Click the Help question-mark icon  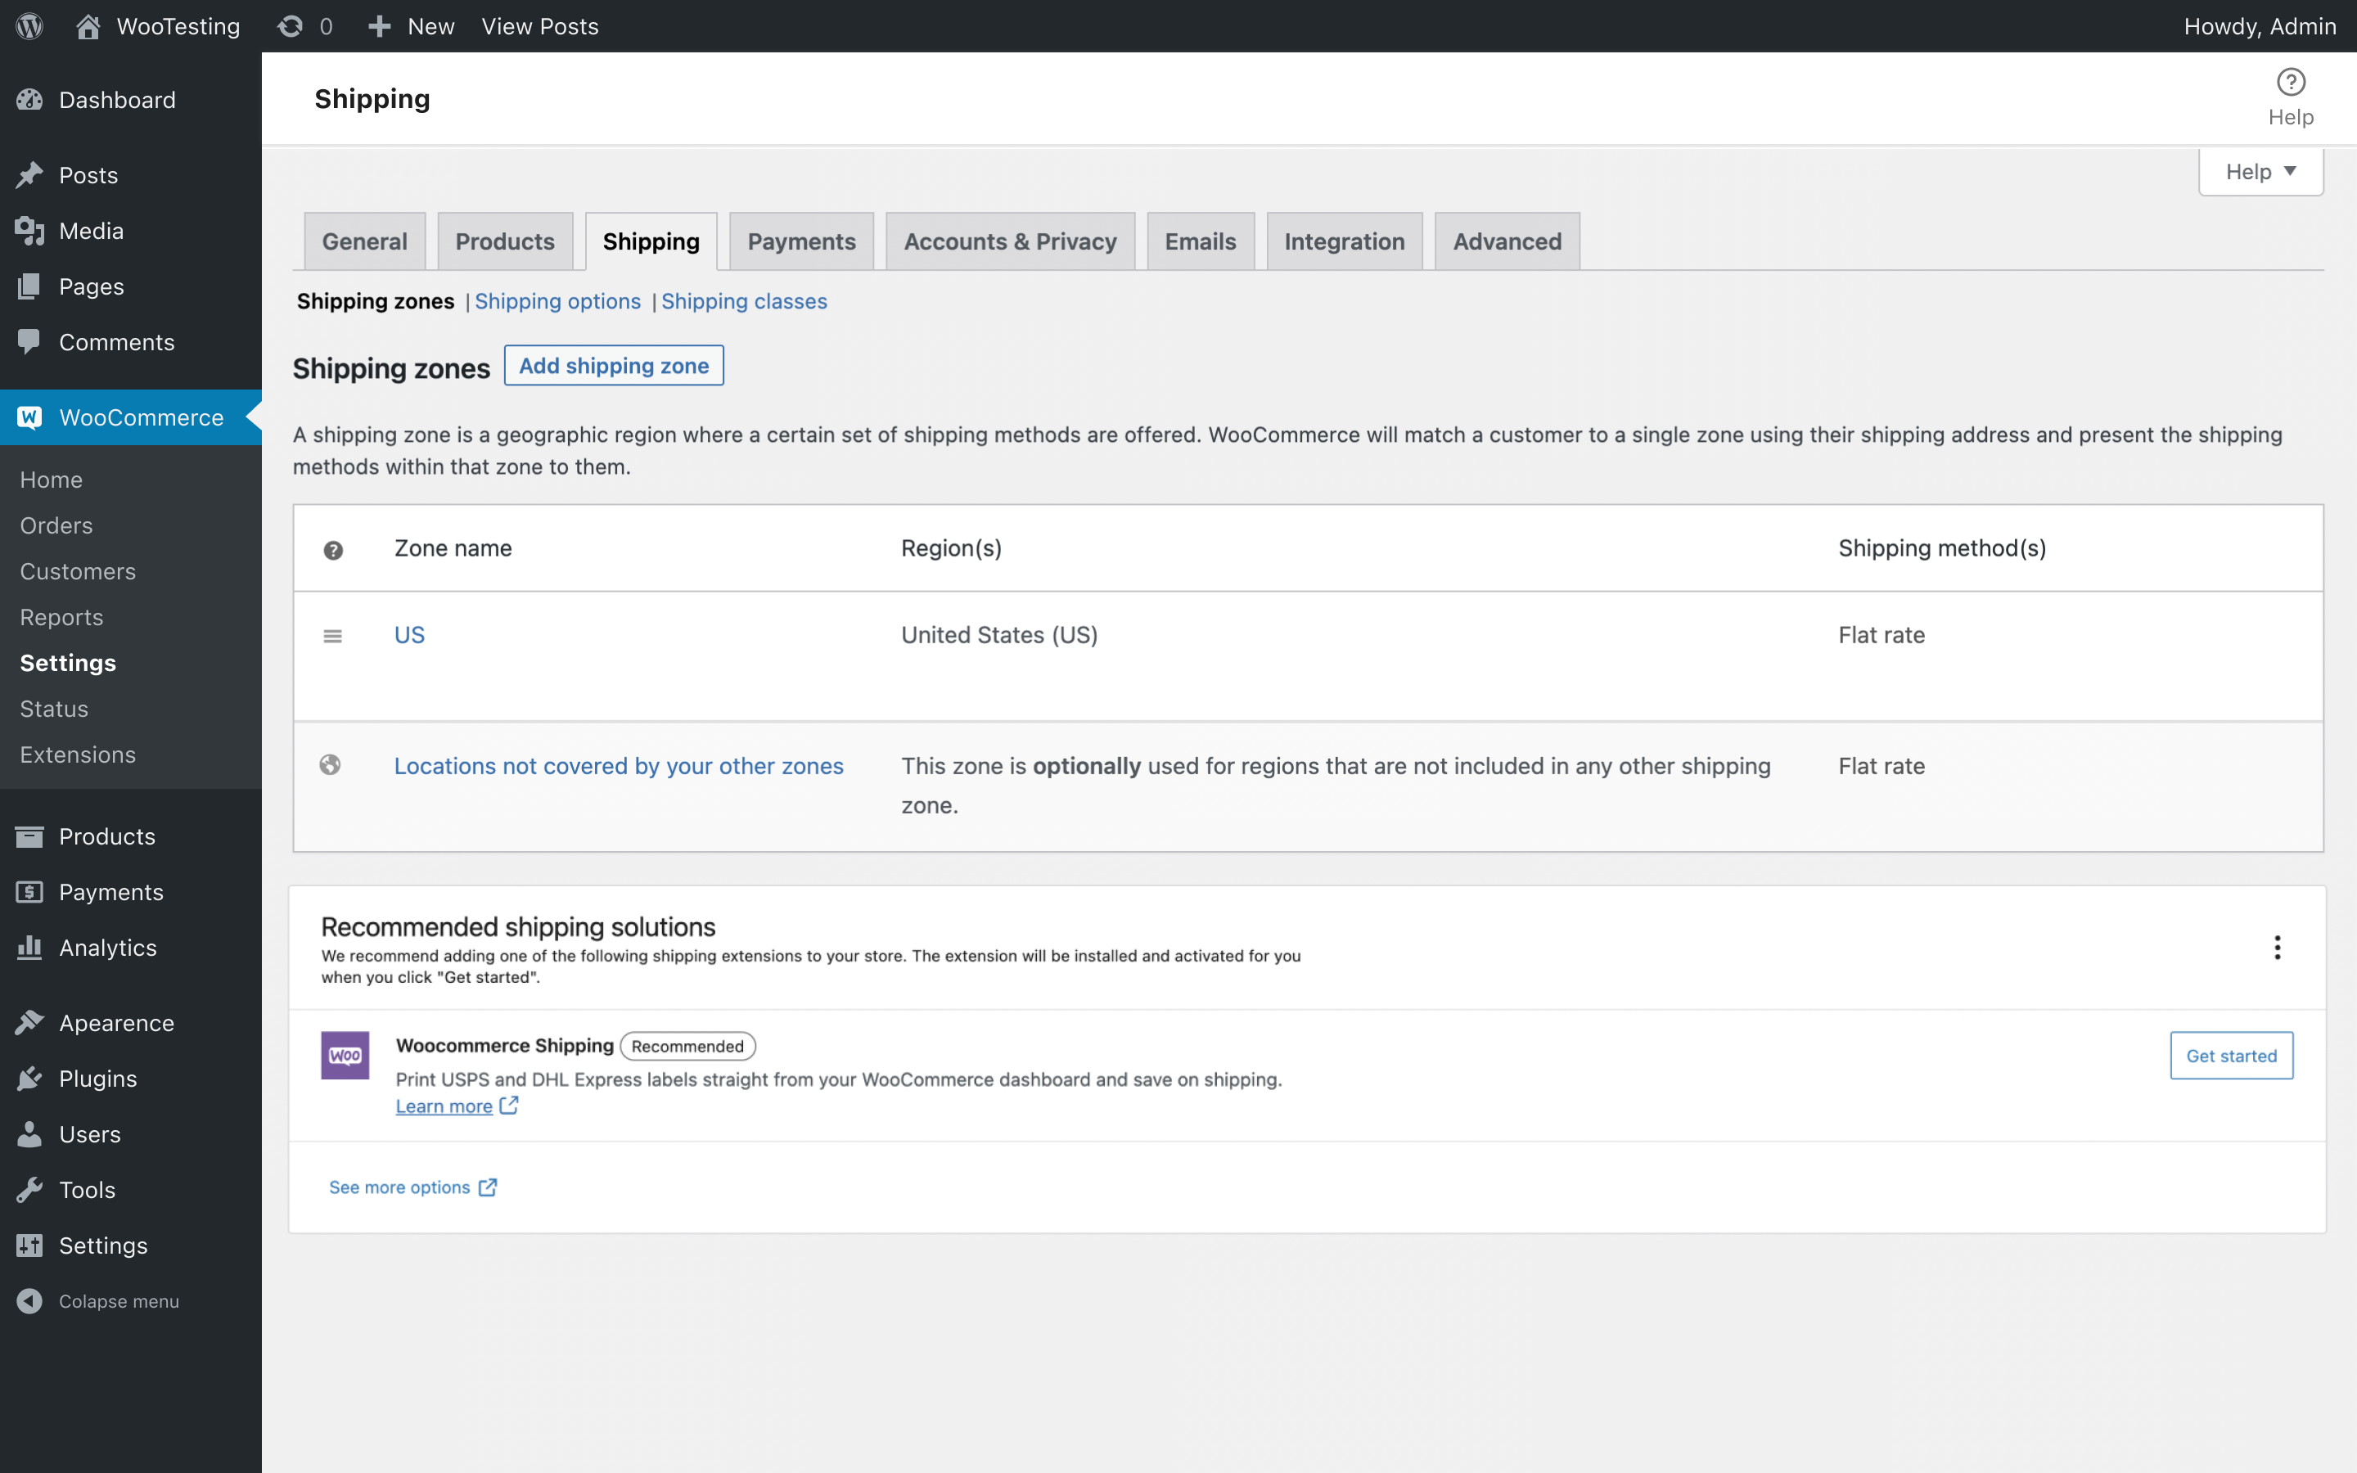(2291, 83)
